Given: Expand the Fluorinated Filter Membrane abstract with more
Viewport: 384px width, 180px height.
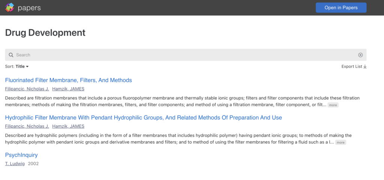Looking at the screenshot, I should 333,105.
